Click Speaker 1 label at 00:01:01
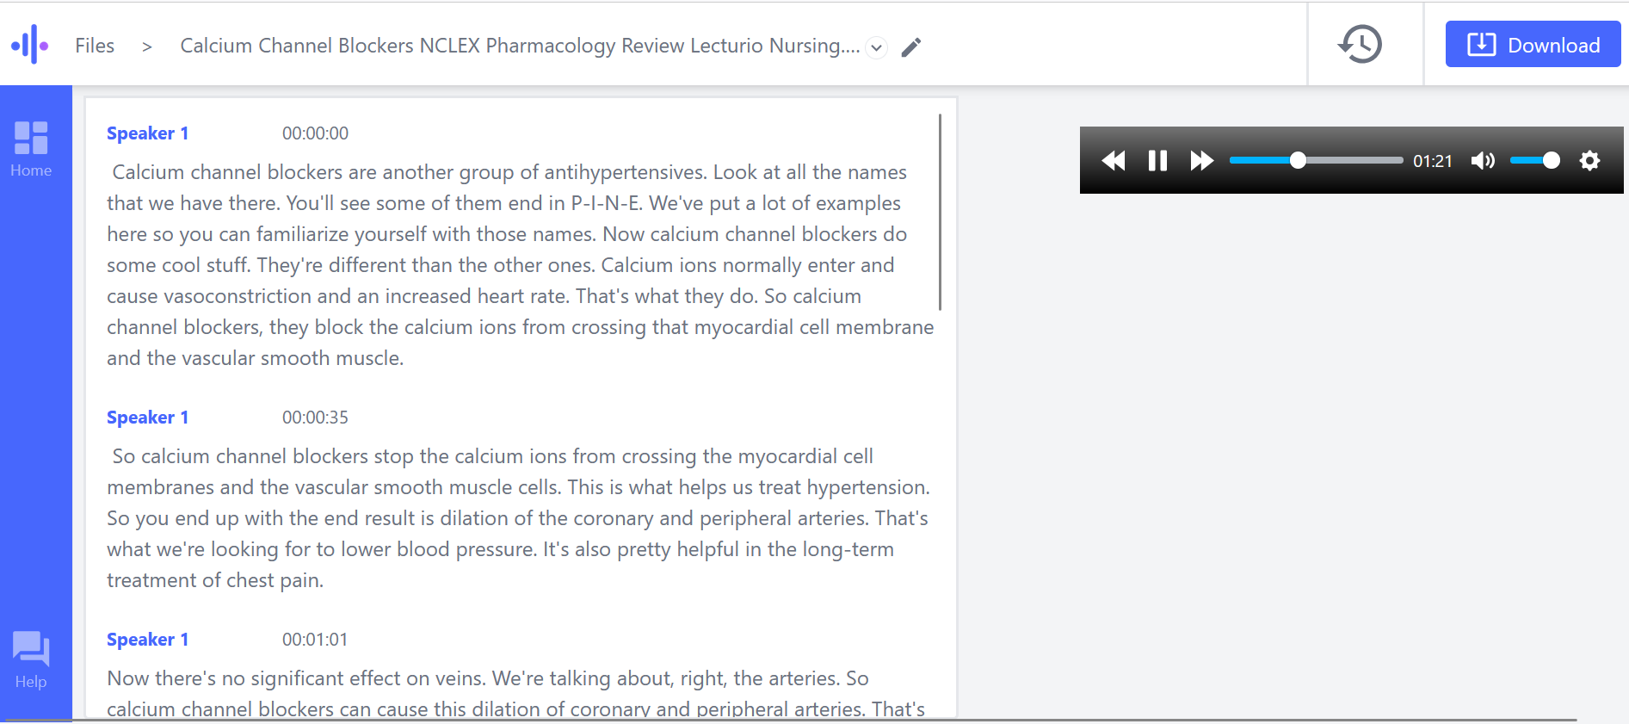The image size is (1629, 724). 147,640
